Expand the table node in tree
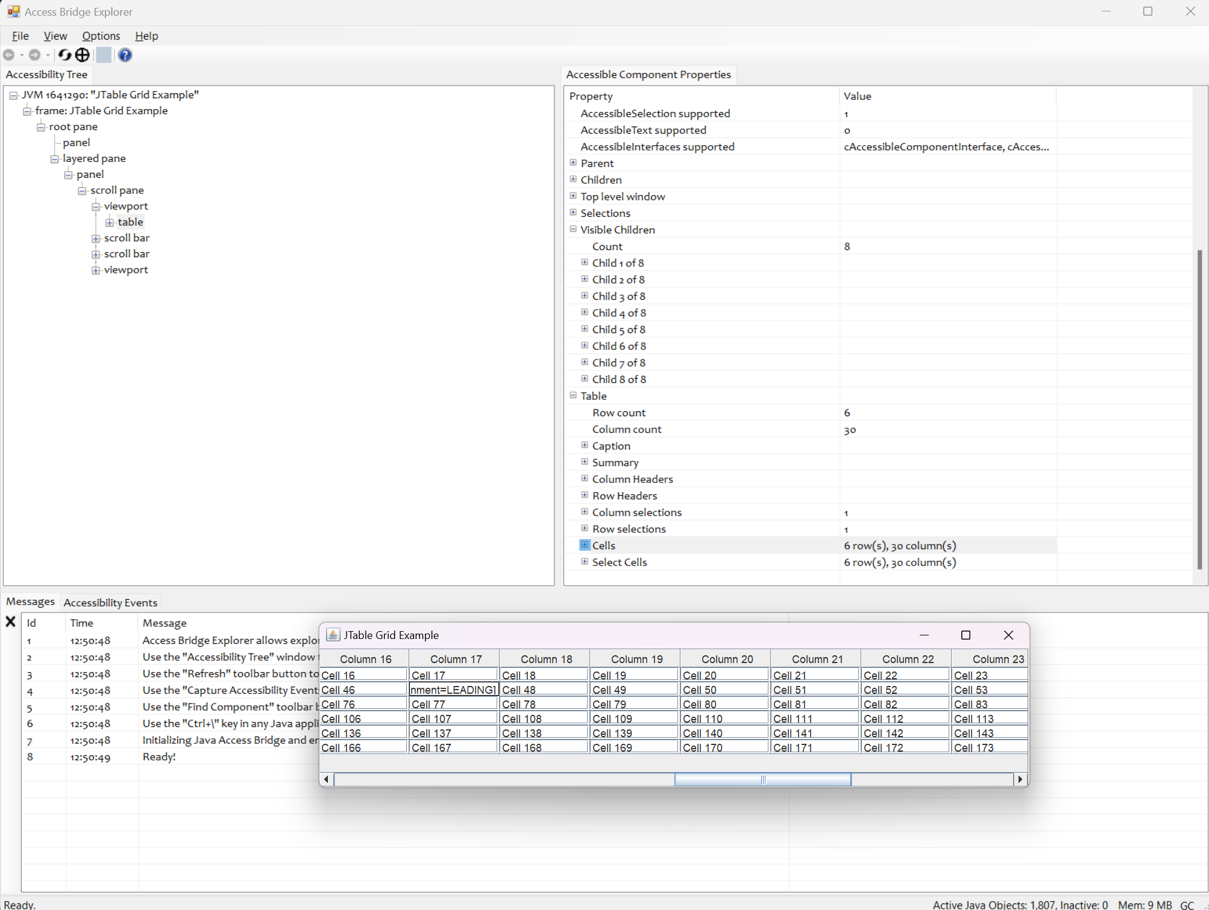Viewport: 1209px width, 910px height. coord(110,222)
